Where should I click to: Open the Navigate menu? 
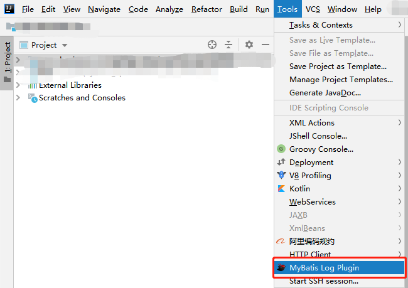pyautogui.click(x=104, y=9)
